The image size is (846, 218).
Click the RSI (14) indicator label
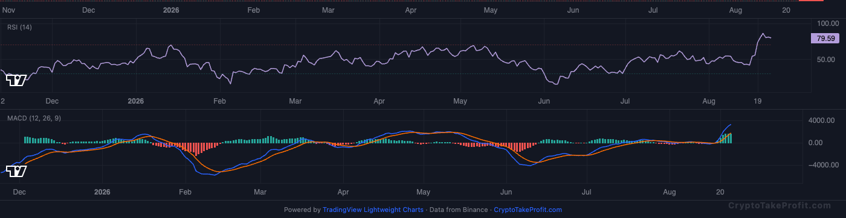(19, 27)
